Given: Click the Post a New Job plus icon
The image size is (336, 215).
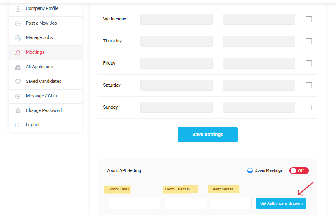Looking at the screenshot, I should tap(18, 23).
